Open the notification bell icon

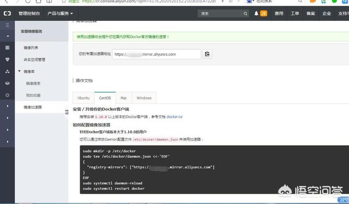coord(256,14)
